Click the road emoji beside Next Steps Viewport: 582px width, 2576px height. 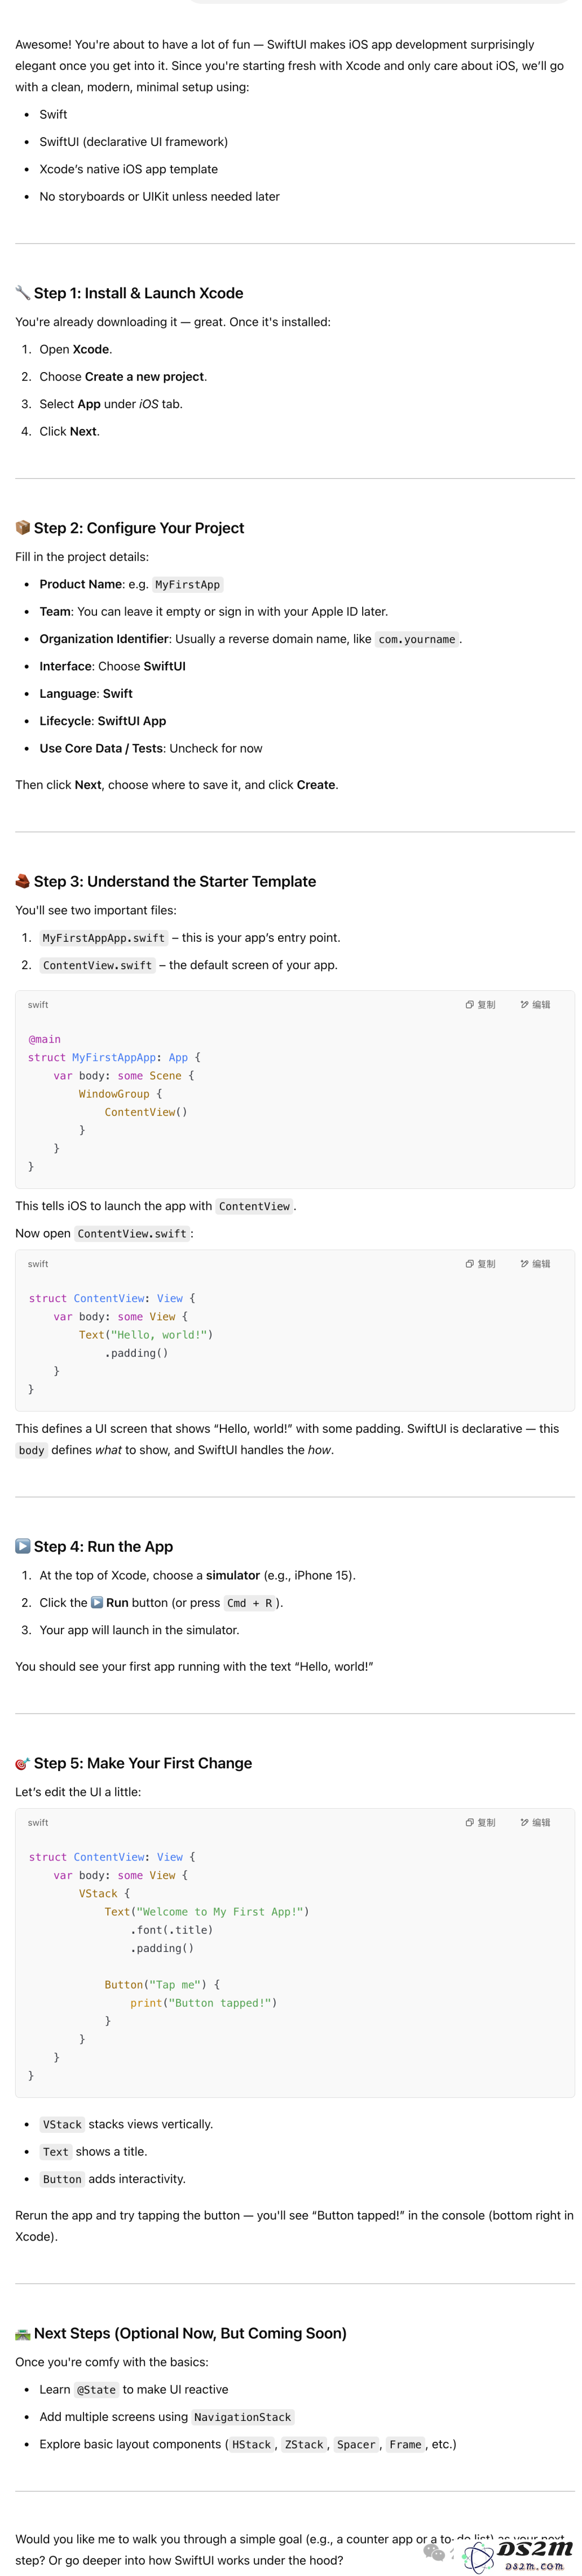[x=23, y=2333]
